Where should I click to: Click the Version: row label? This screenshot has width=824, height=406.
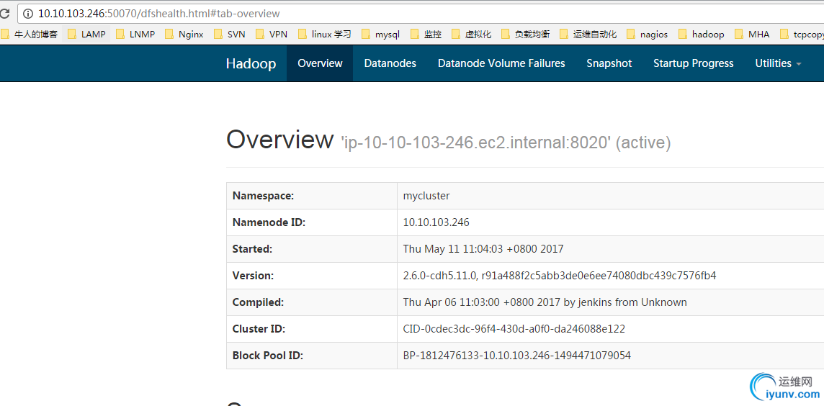point(254,276)
